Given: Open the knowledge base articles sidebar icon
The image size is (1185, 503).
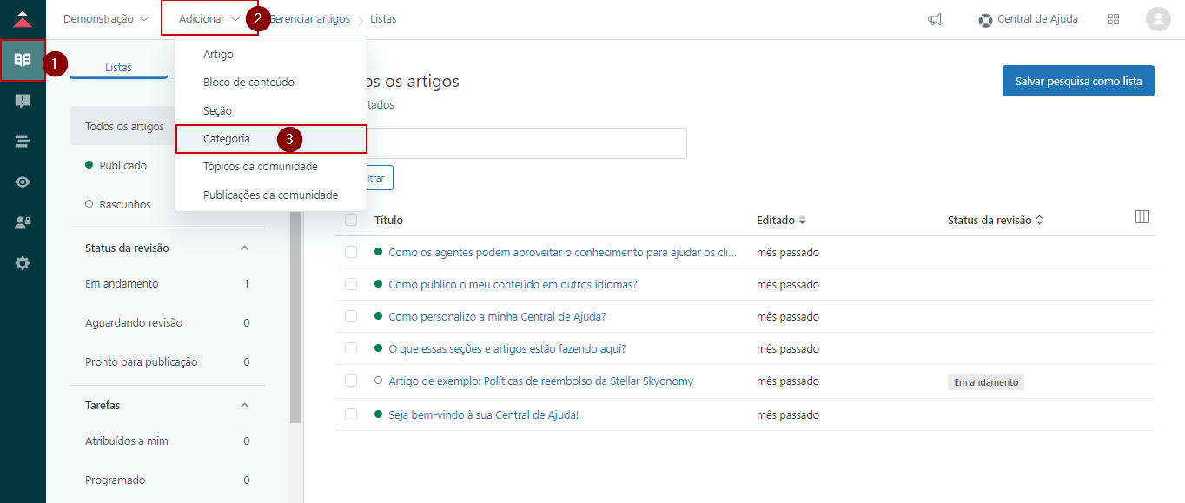Looking at the screenshot, I should tap(23, 60).
